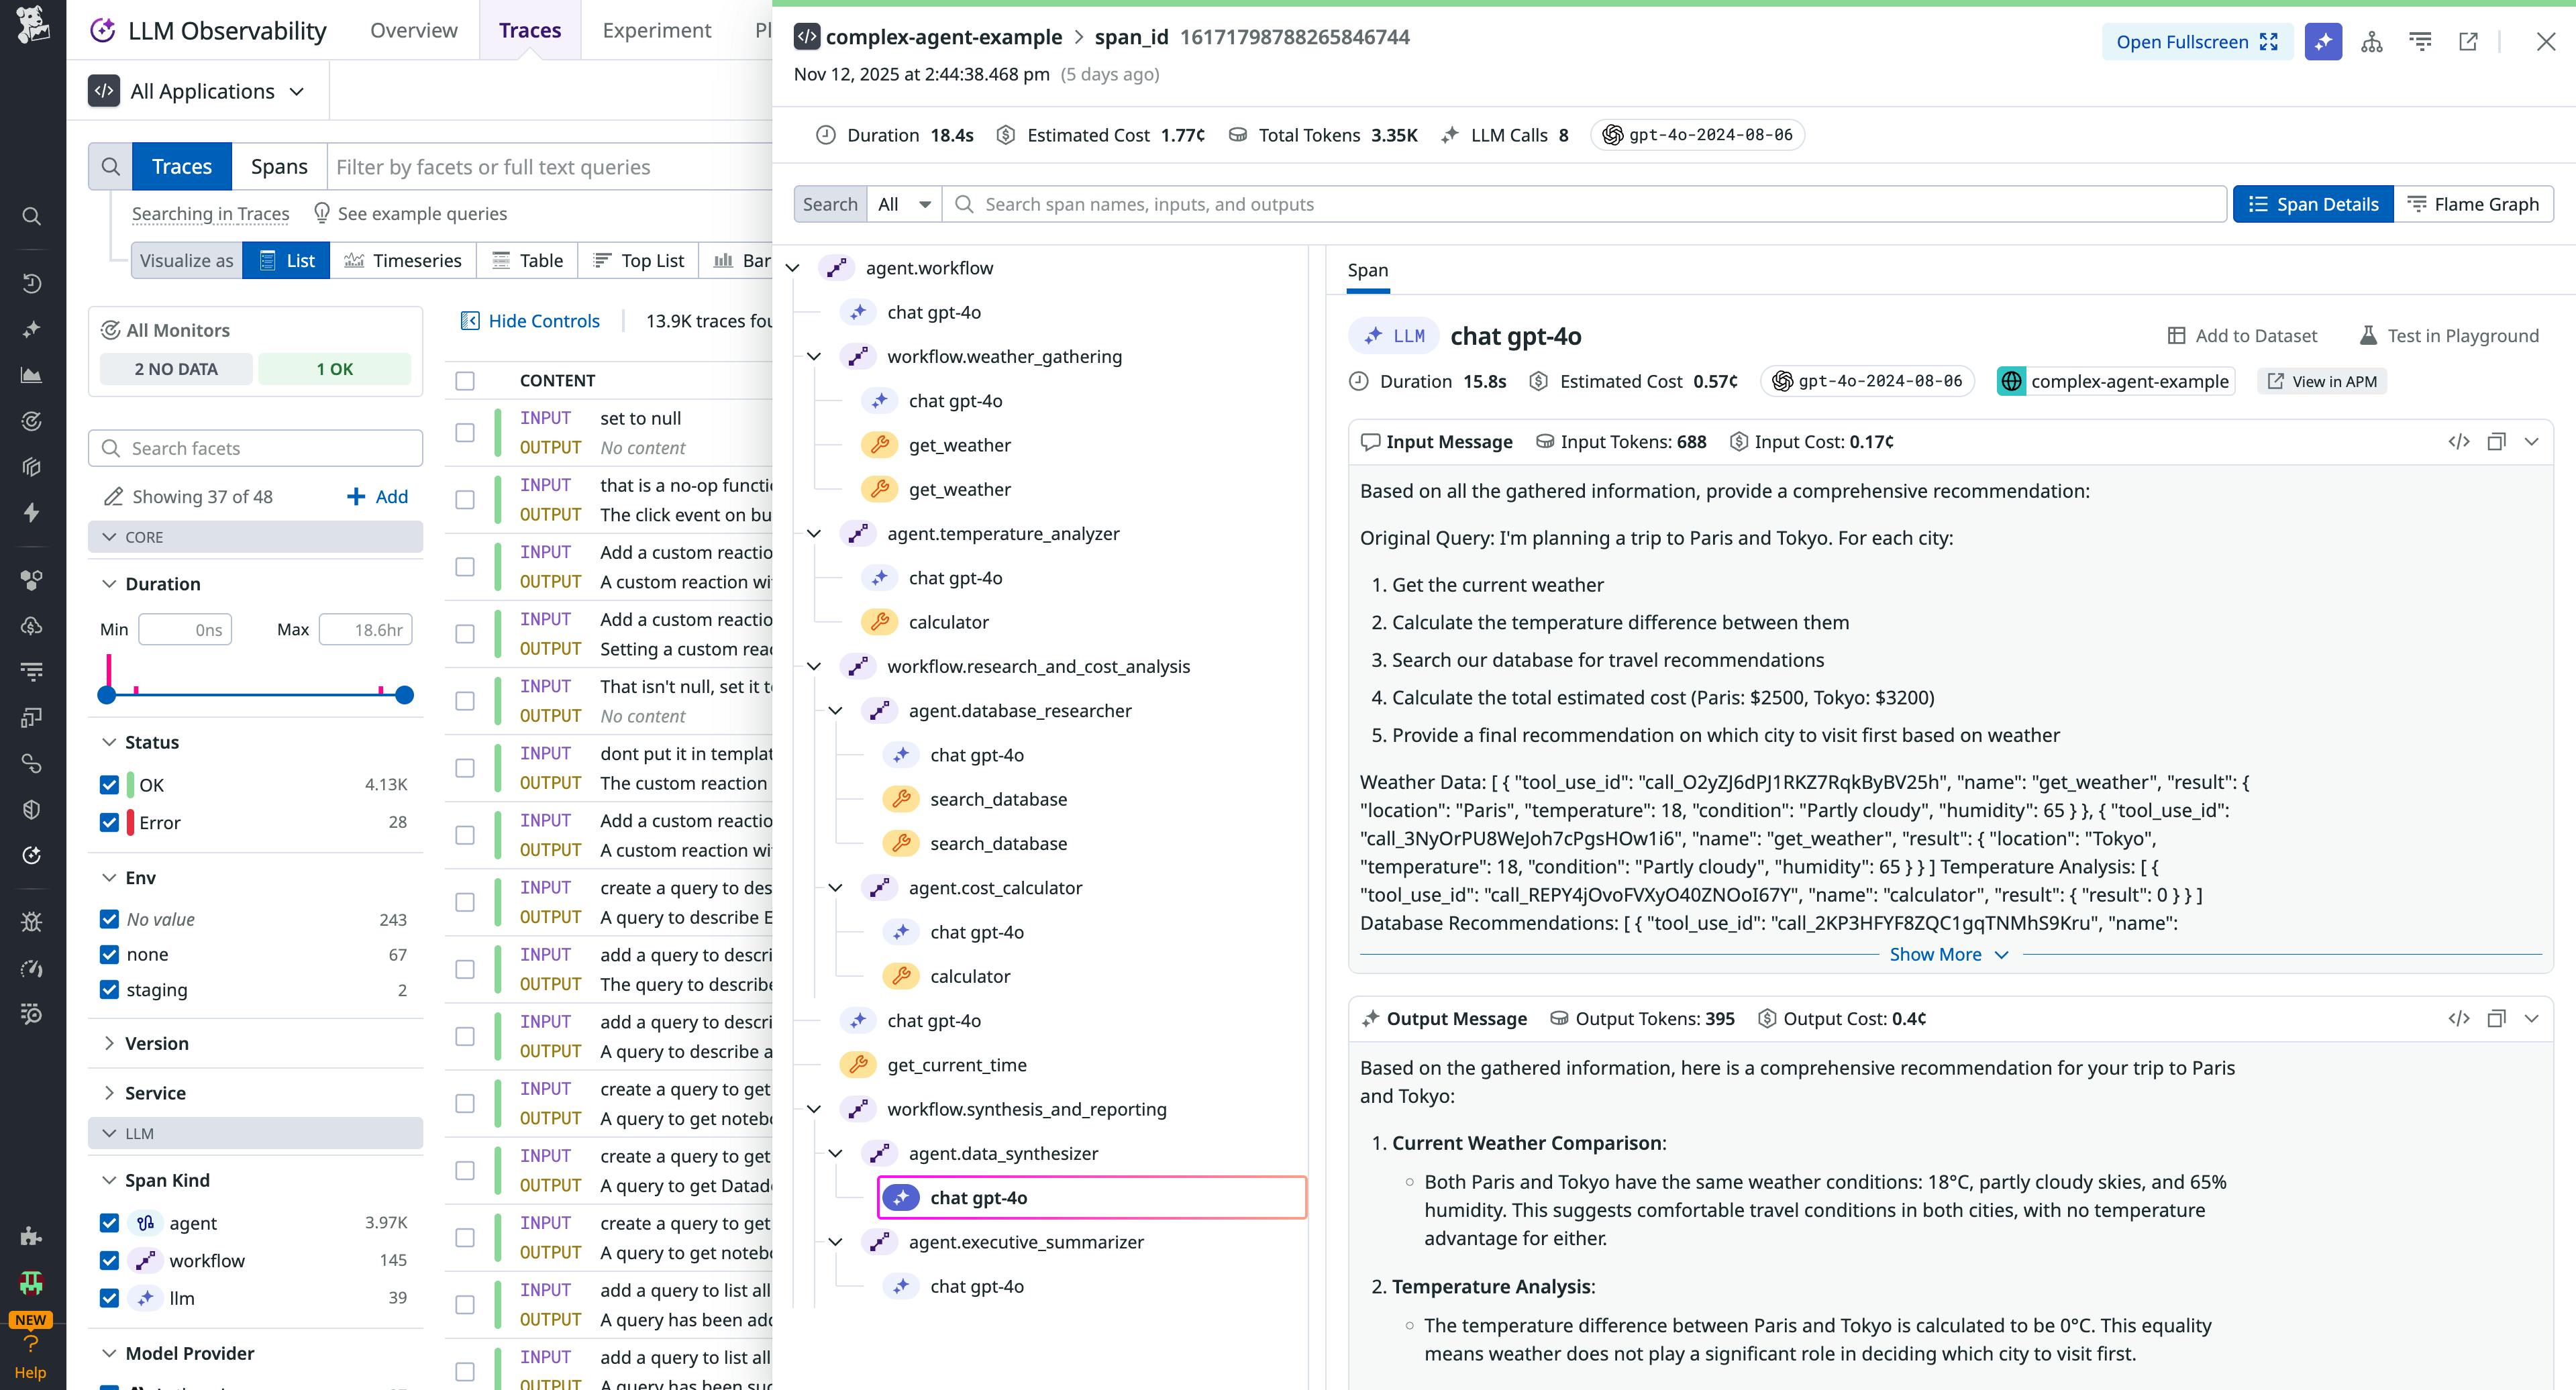Click the maximum handle of the Duration slider
This screenshot has width=2576, height=1390.
point(404,694)
